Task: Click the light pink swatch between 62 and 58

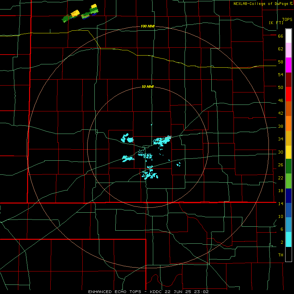Action: (288, 50)
